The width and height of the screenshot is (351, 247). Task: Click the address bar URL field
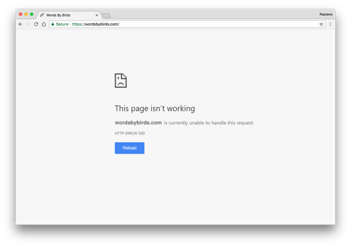(187, 24)
